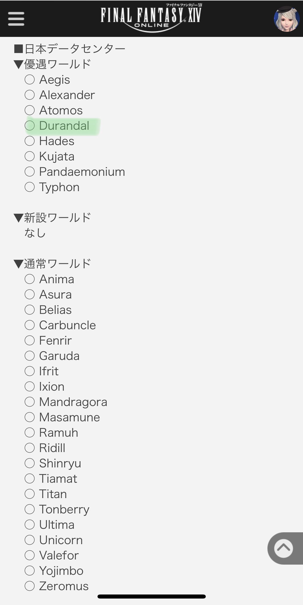Select the Typhon radio button
303x605 pixels.
point(30,187)
